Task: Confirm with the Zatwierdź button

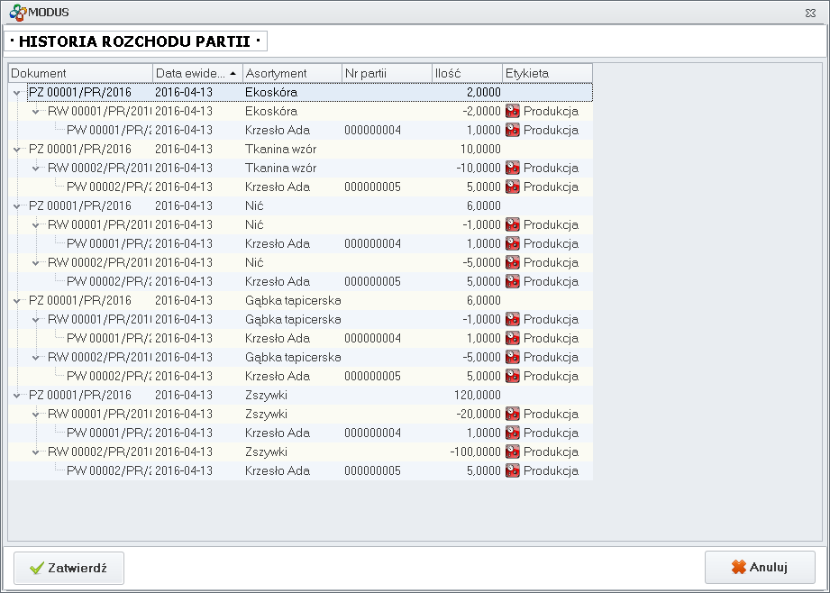Action: (x=68, y=568)
